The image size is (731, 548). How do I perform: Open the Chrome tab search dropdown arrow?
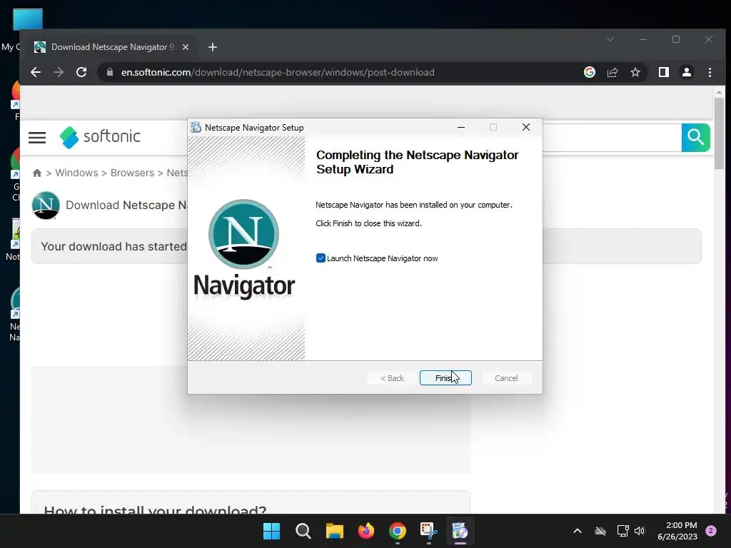coord(610,40)
